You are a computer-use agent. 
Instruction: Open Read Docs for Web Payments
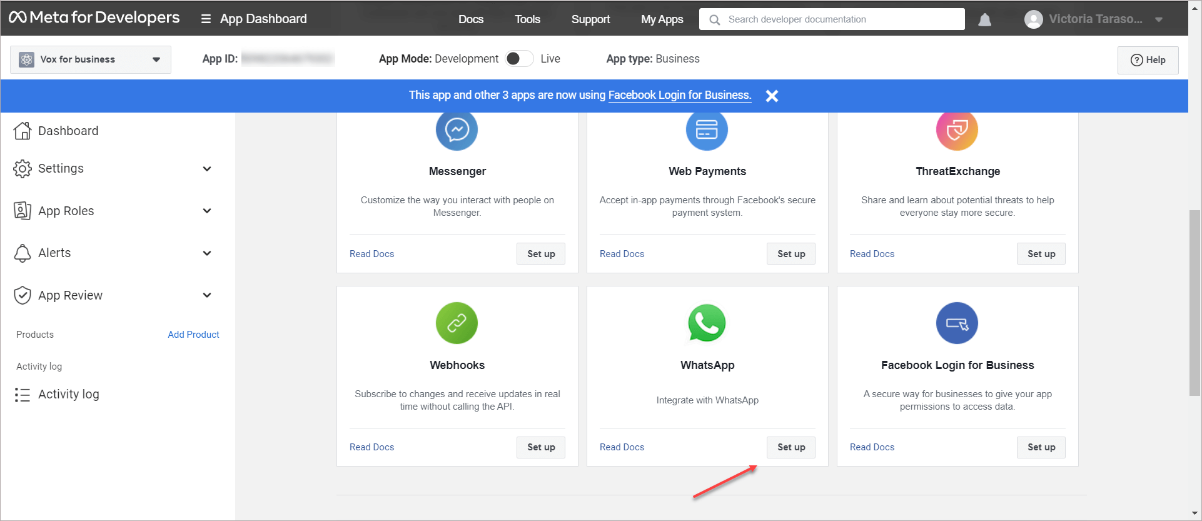click(622, 254)
